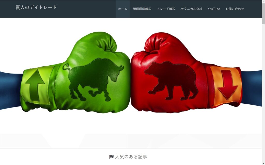Open the 相場環境解説 menu item

[142, 9]
